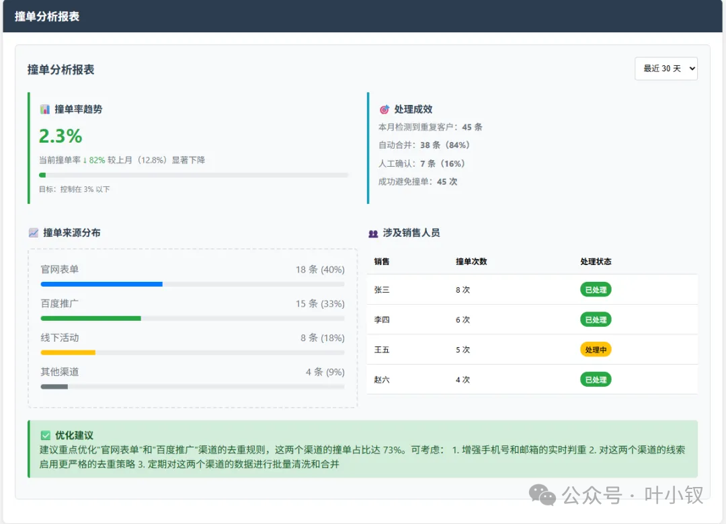The image size is (726, 524).
Task: Click the 18 条 (40%) value
Action: tap(320, 270)
